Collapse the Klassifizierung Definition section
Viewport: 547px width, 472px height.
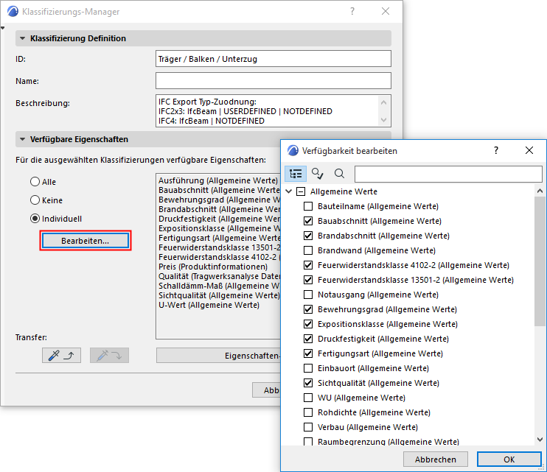[23, 38]
